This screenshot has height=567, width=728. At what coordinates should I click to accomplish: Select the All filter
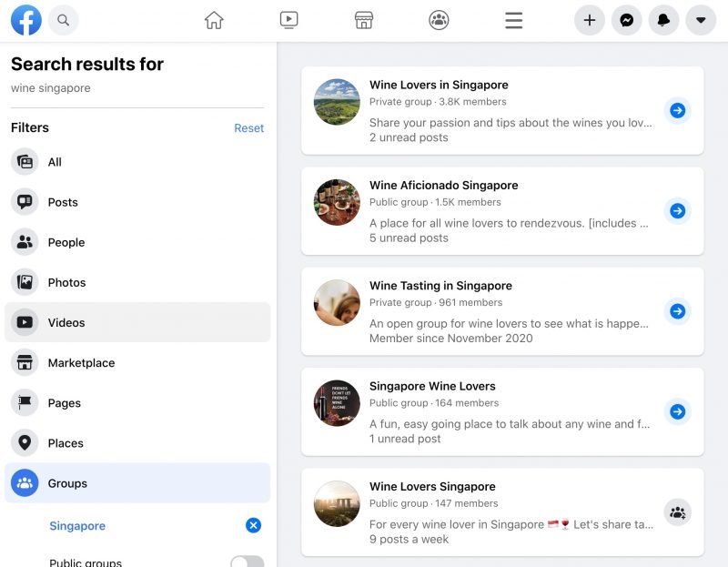pyautogui.click(x=137, y=162)
